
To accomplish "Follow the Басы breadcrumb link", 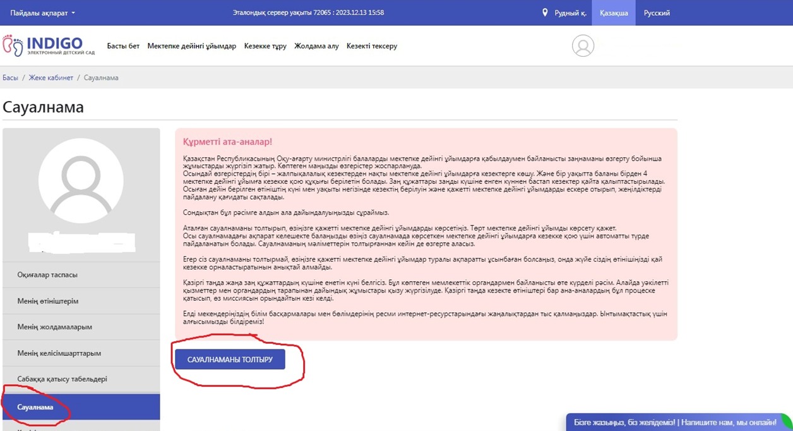I will pos(10,78).
